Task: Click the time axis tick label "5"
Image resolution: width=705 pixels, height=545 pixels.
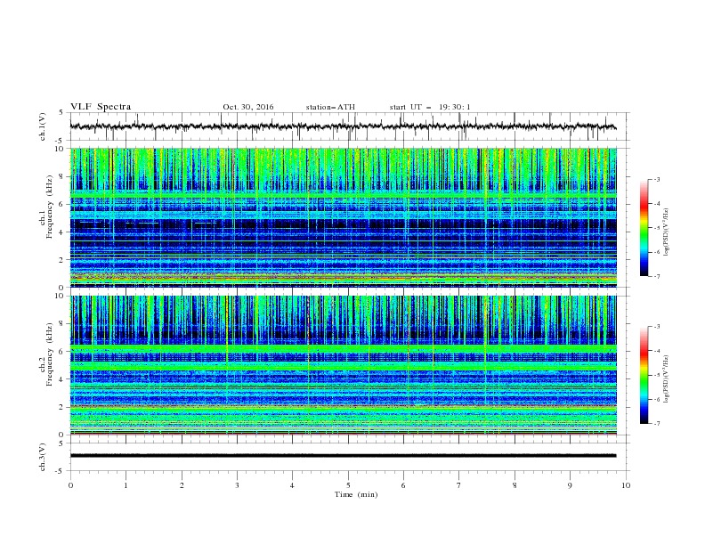Action: (348, 485)
